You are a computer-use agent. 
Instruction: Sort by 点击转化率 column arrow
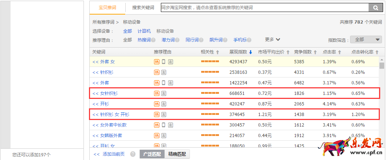click(377, 52)
